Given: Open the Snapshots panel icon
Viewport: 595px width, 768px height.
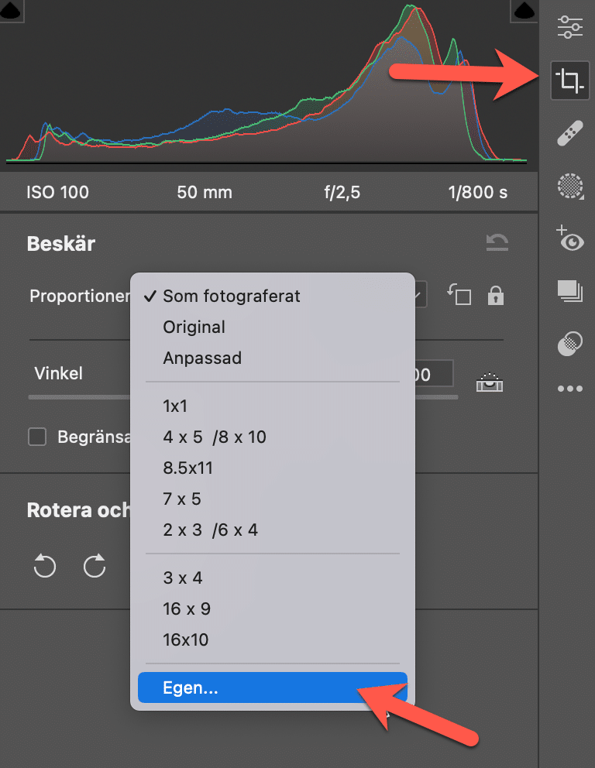Looking at the screenshot, I should 570,291.
